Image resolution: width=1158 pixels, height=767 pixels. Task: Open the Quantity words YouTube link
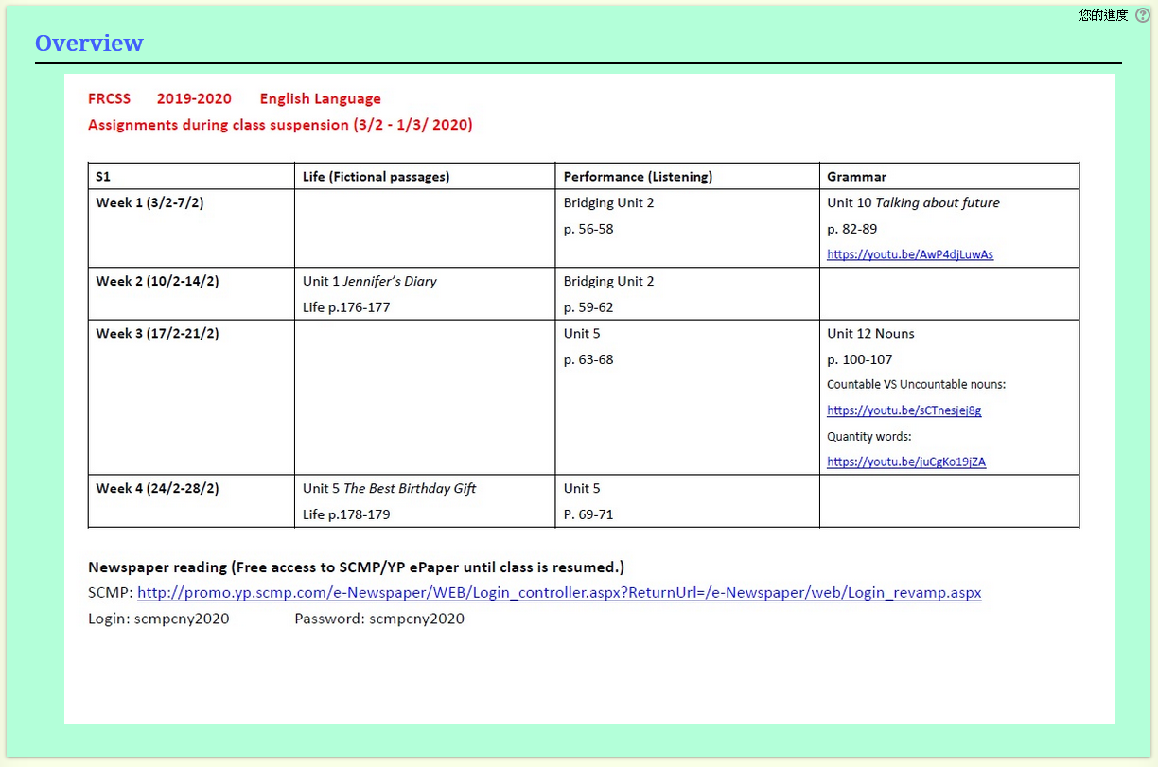tap(905, 462)
